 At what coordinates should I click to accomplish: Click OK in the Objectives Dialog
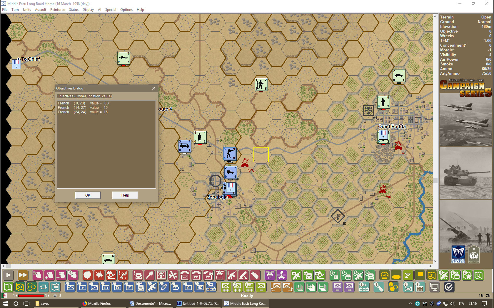point(88,195)
